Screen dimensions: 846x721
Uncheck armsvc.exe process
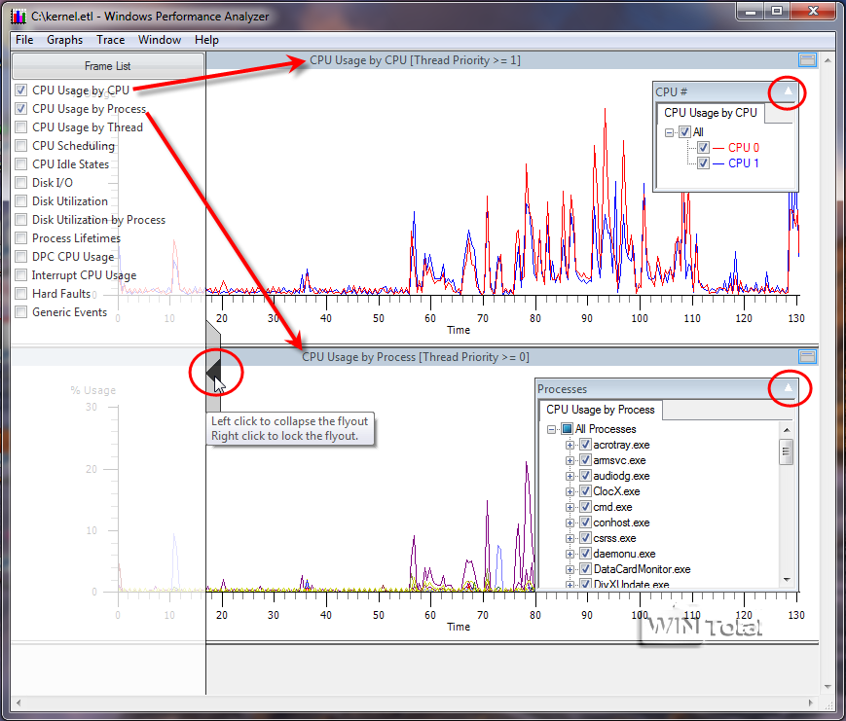(585, 460)
